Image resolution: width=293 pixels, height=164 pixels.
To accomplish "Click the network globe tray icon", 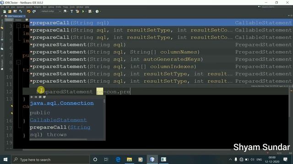I will (241, 159).
